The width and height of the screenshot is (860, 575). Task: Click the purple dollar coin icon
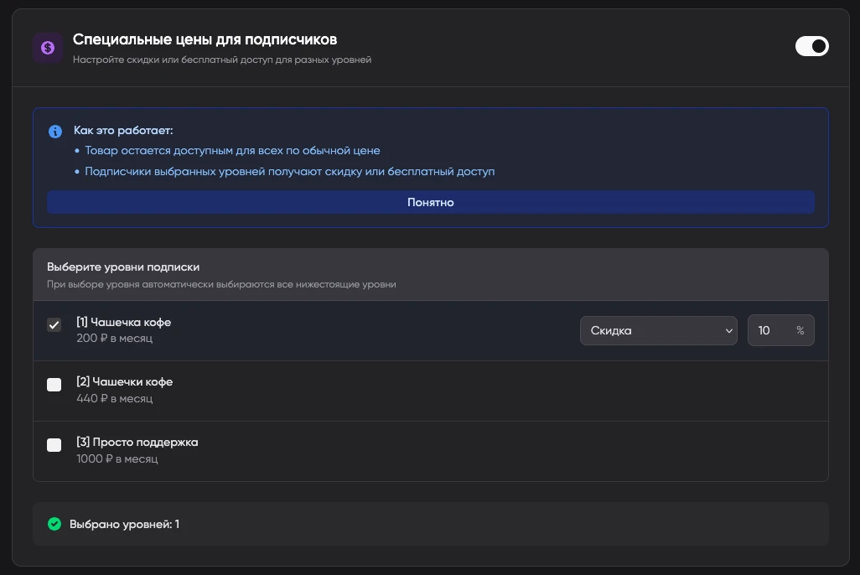[48, 48]
